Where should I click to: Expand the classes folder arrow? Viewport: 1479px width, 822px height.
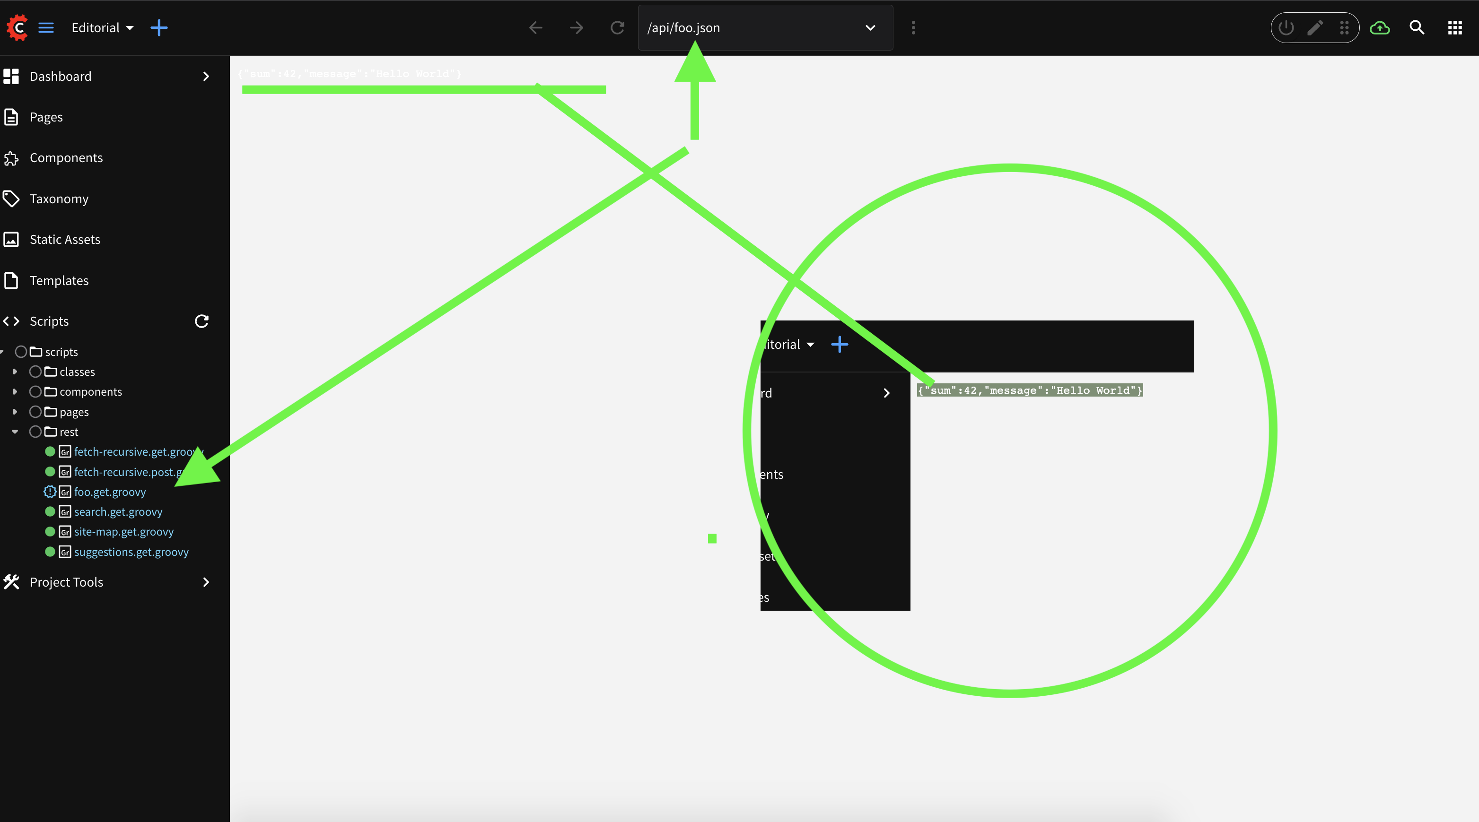tap(15, 372)
